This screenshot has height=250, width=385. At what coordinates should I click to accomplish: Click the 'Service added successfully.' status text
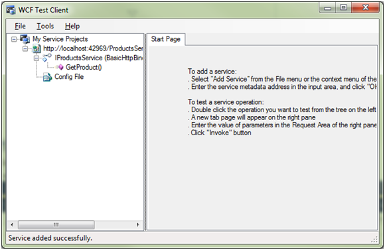[x=50, y=238]
